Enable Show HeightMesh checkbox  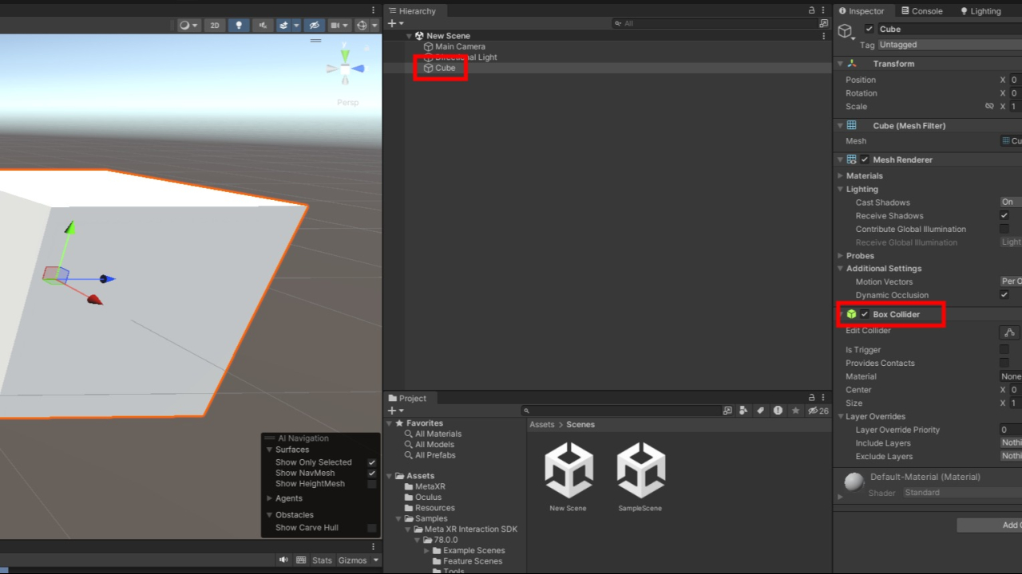tap(371, 484)
